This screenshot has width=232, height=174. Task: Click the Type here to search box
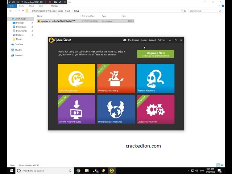pos(45,171)
